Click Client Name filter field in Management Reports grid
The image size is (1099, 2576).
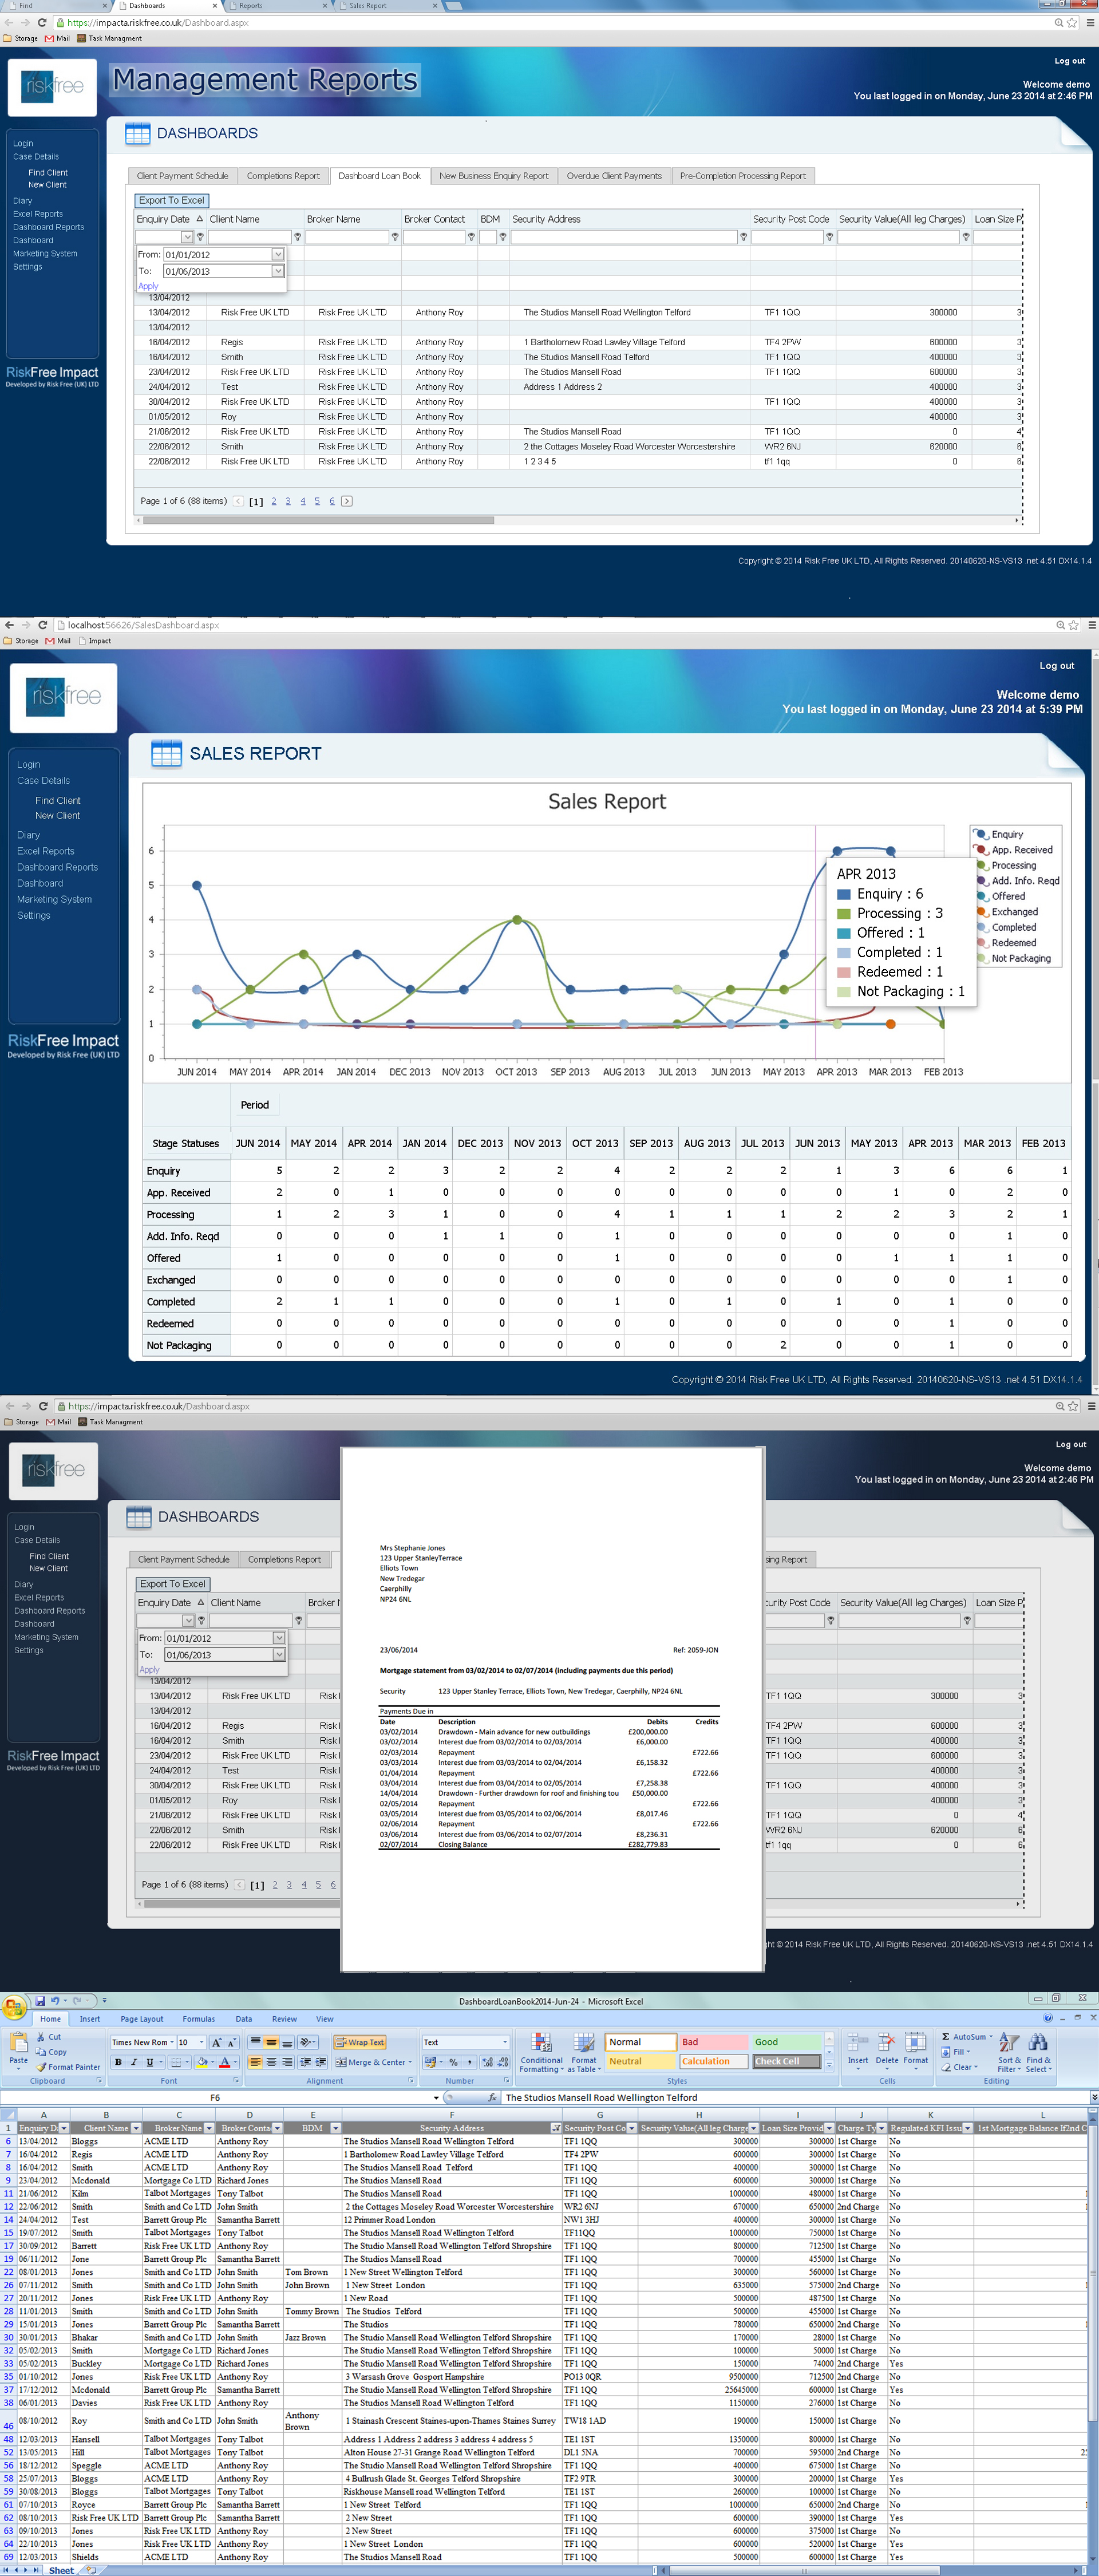point(249,237)
